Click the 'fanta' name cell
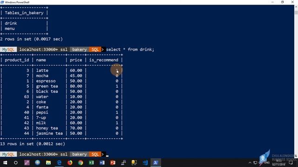 click(42, 107)
